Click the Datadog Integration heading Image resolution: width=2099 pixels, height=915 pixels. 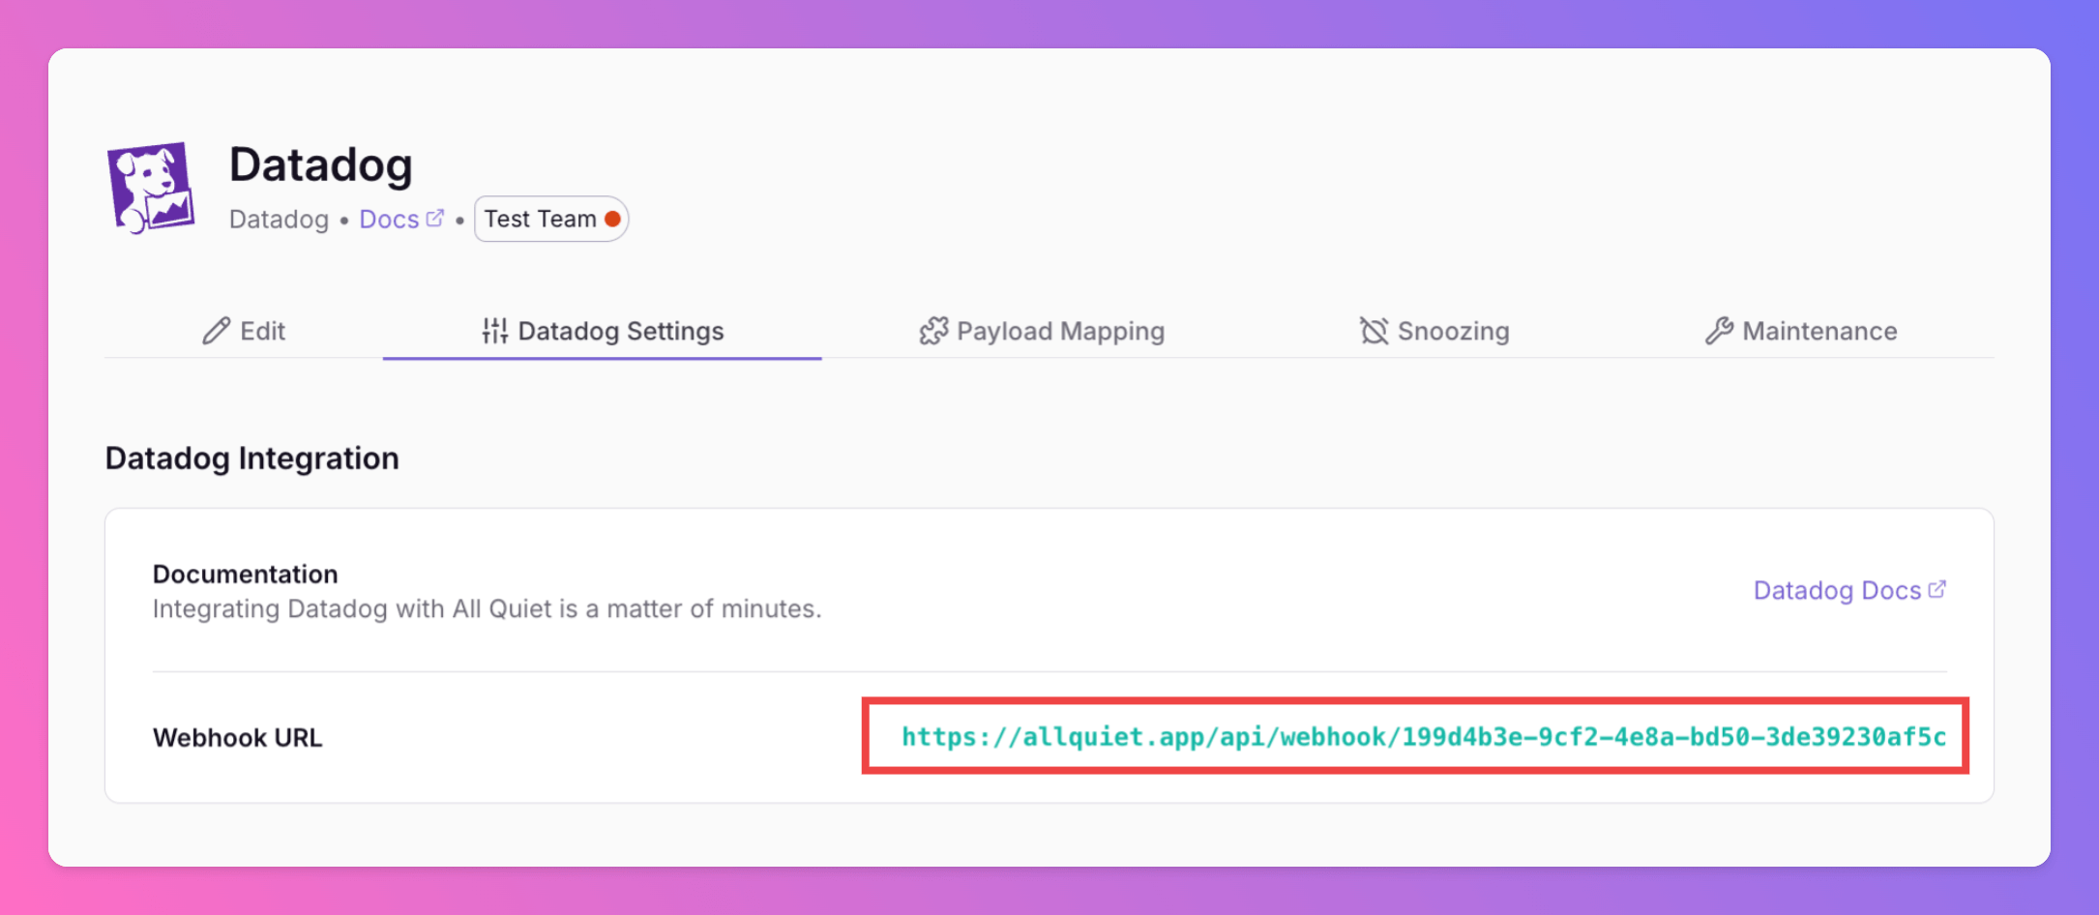pos(252,457)
